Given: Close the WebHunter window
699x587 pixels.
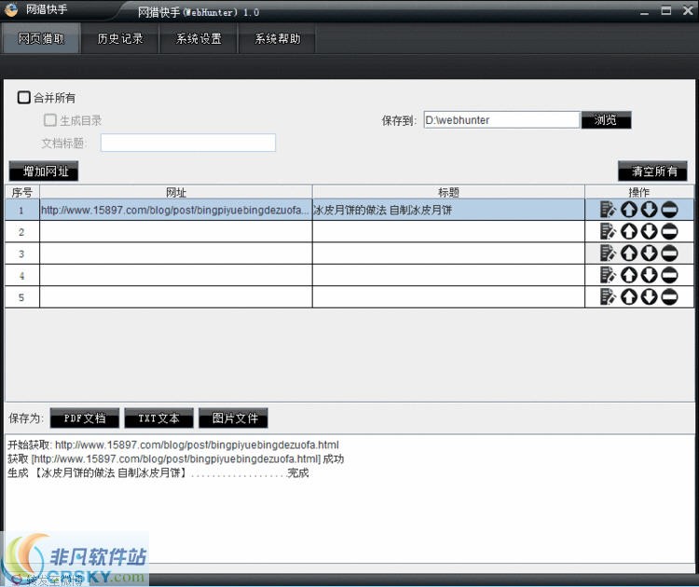Looking at the screenshot, I should pyautogui.click(x=688, y=10).
